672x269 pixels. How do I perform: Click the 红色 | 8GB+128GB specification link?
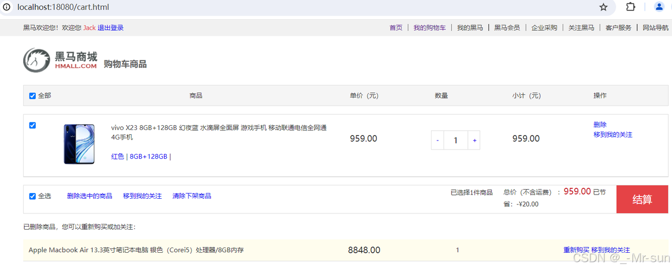pos(141,156)
